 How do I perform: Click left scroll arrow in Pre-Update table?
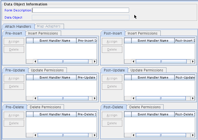[x=35, y=98]
